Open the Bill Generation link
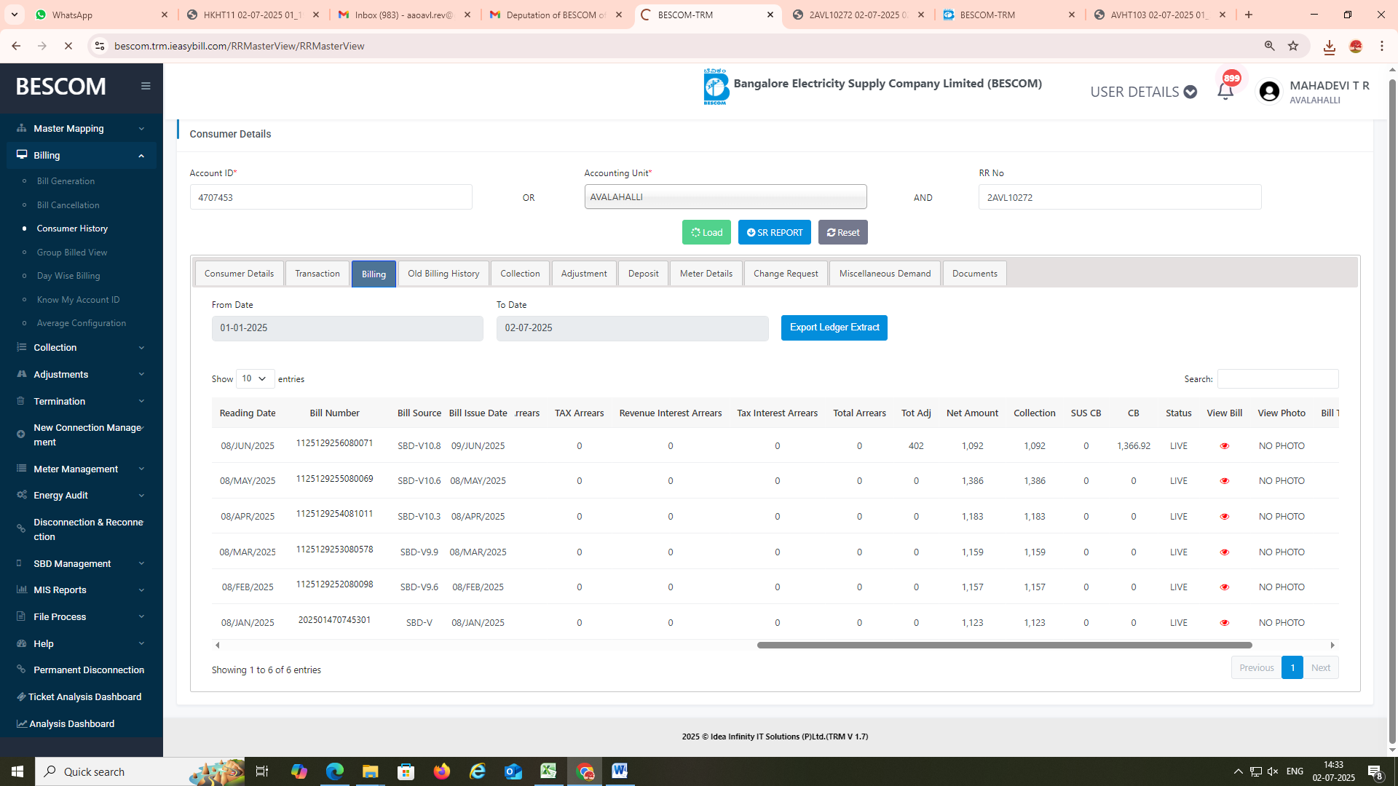 (66, 181)
